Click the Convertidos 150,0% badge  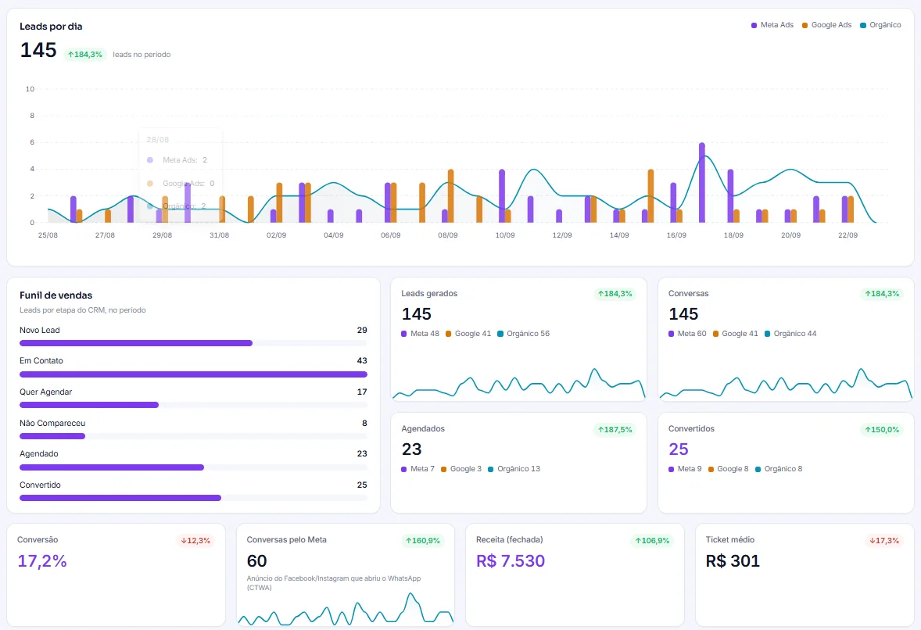click(882, 430)
